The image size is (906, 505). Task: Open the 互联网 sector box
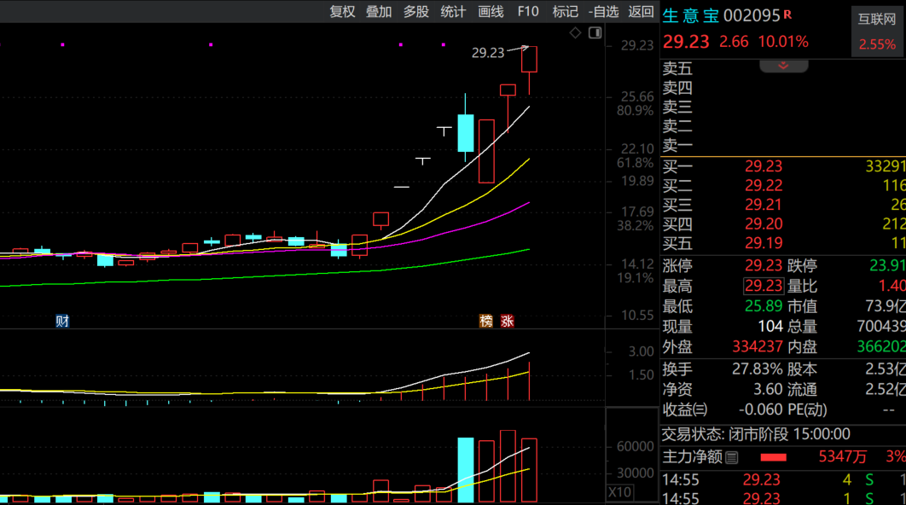(876, 32)
